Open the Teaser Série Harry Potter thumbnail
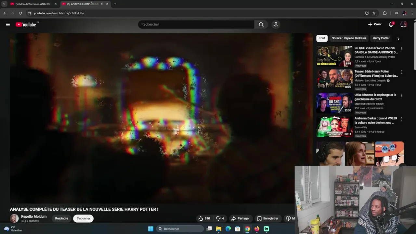Viewport: 416px width, 234px height. click(334, 79)
